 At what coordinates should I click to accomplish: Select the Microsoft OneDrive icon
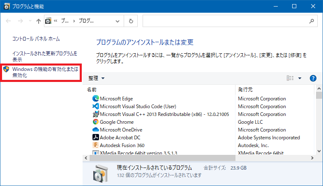click(x=96, y=130)
